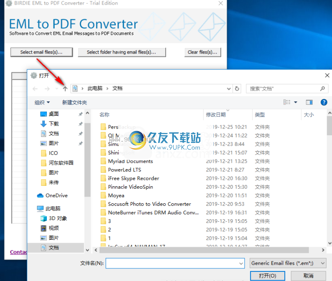Screen dimensions: 332x281
Task: Sort by 修改日期 column header
Action: pyautogui.click(x=216, y=115)
